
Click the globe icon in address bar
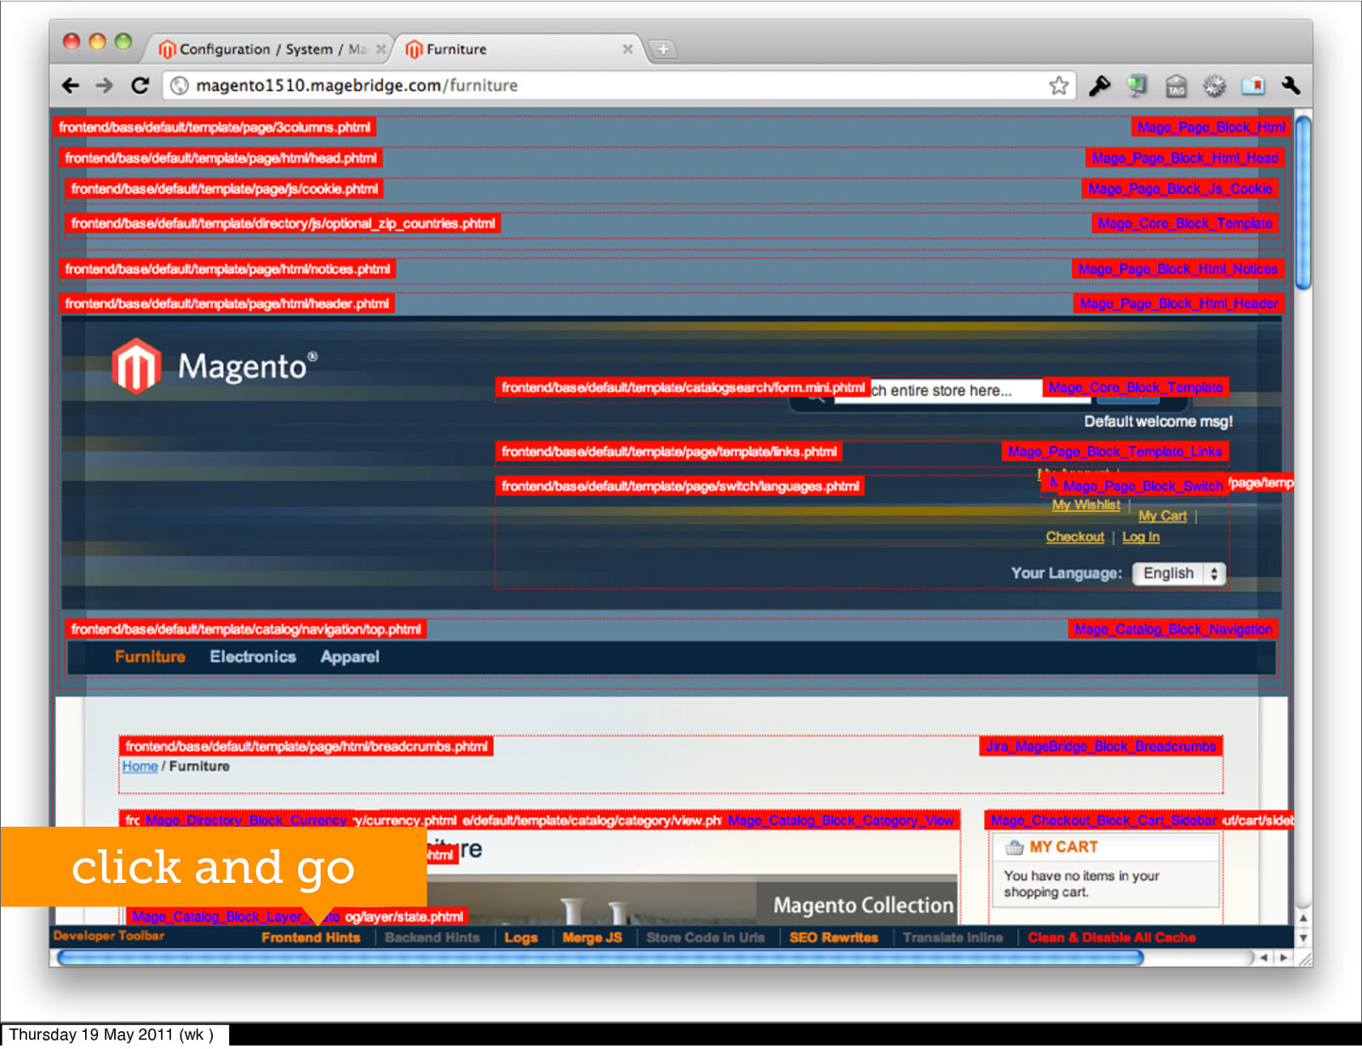coord(179,85)
